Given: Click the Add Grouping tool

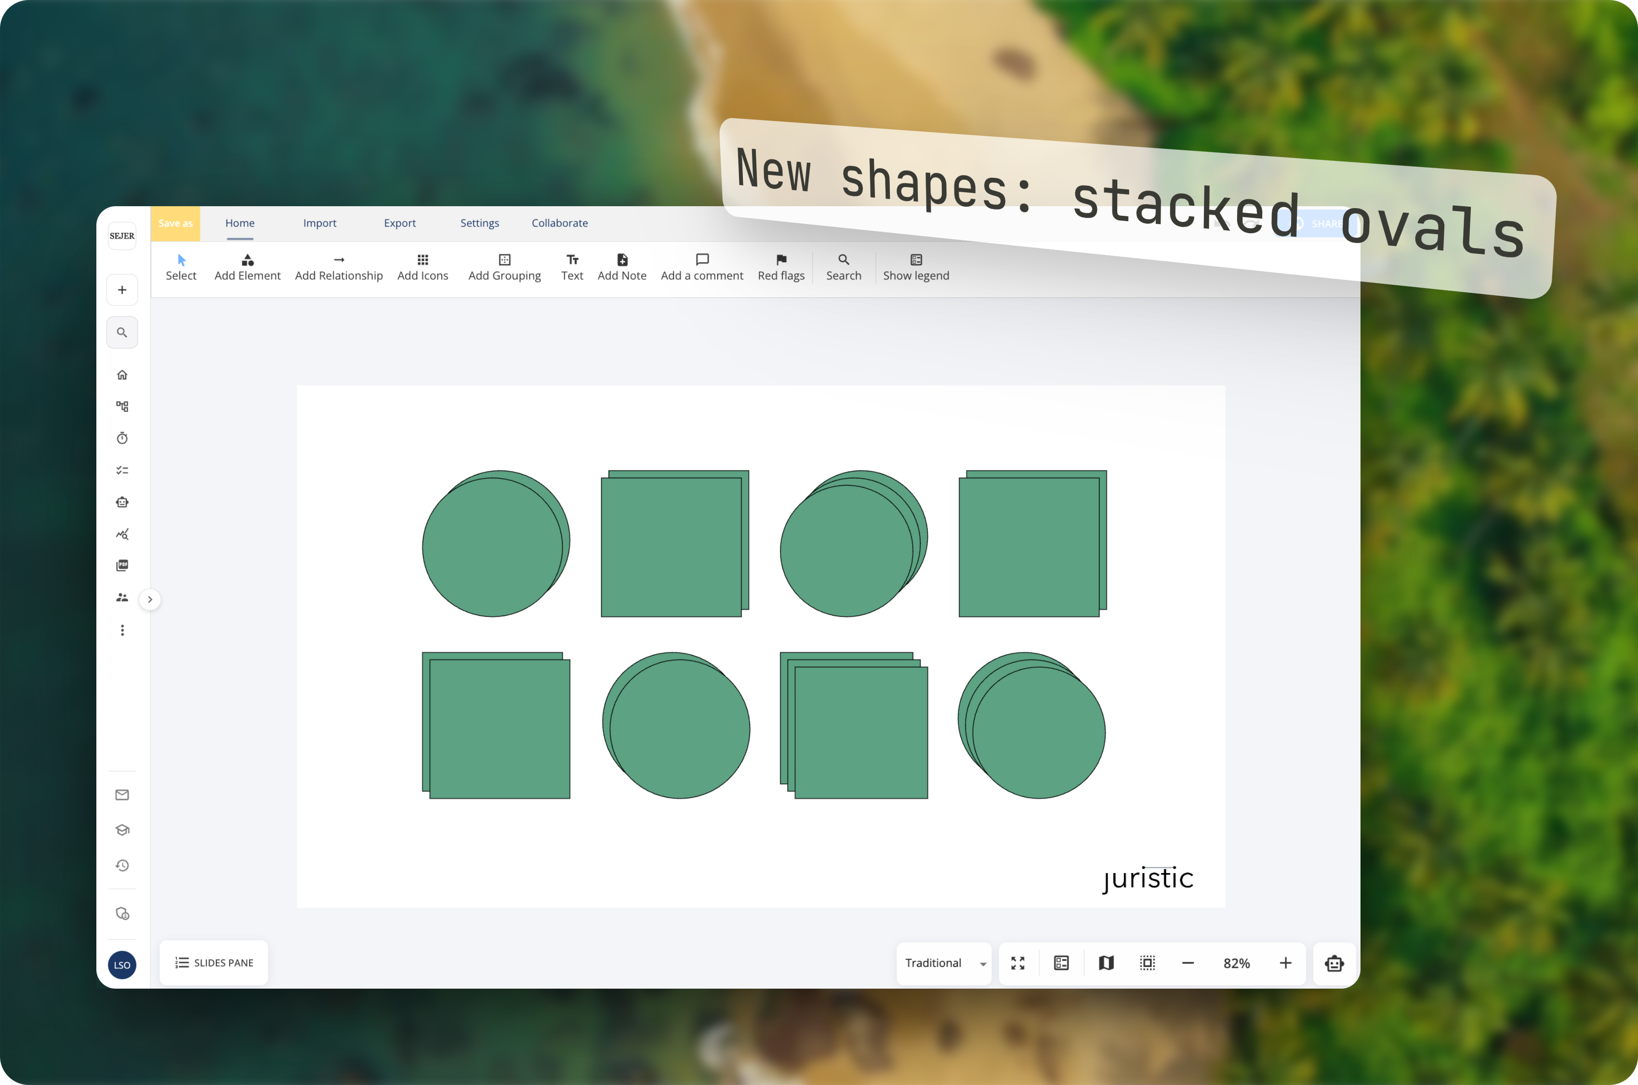Looking at the screenshot, I should point(504,267).
